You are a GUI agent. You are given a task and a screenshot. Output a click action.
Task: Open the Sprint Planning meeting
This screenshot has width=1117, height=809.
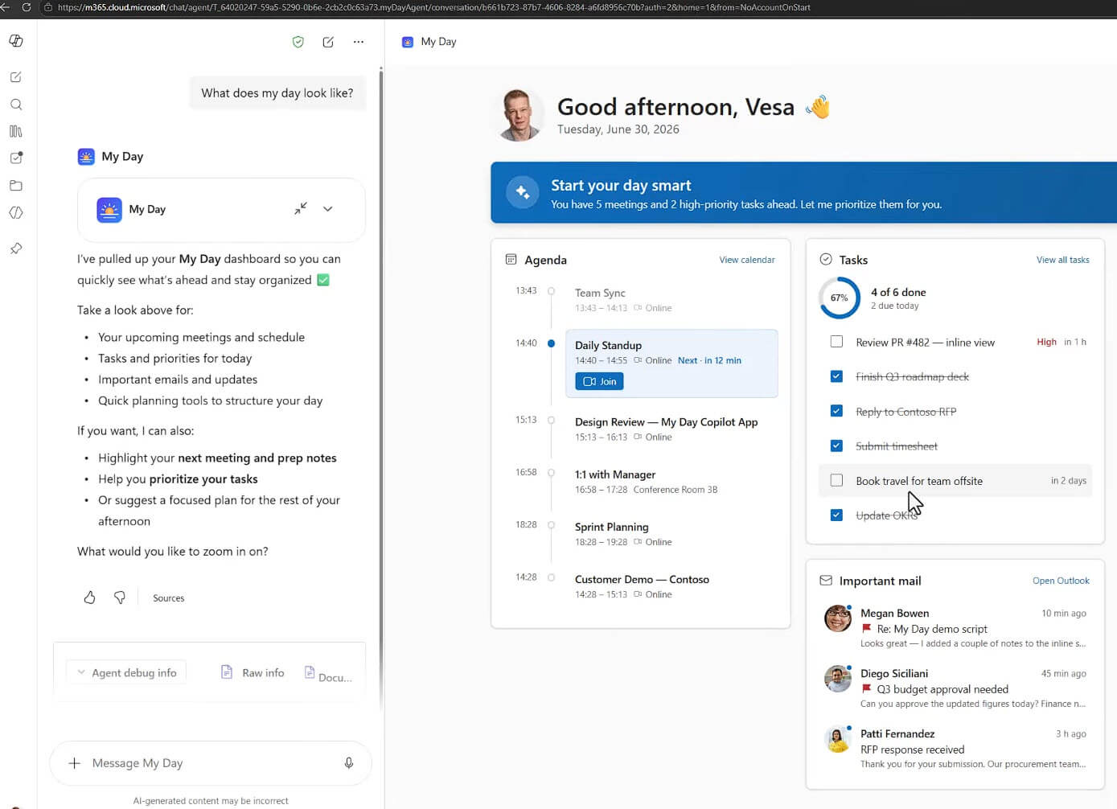pos(672,533)
